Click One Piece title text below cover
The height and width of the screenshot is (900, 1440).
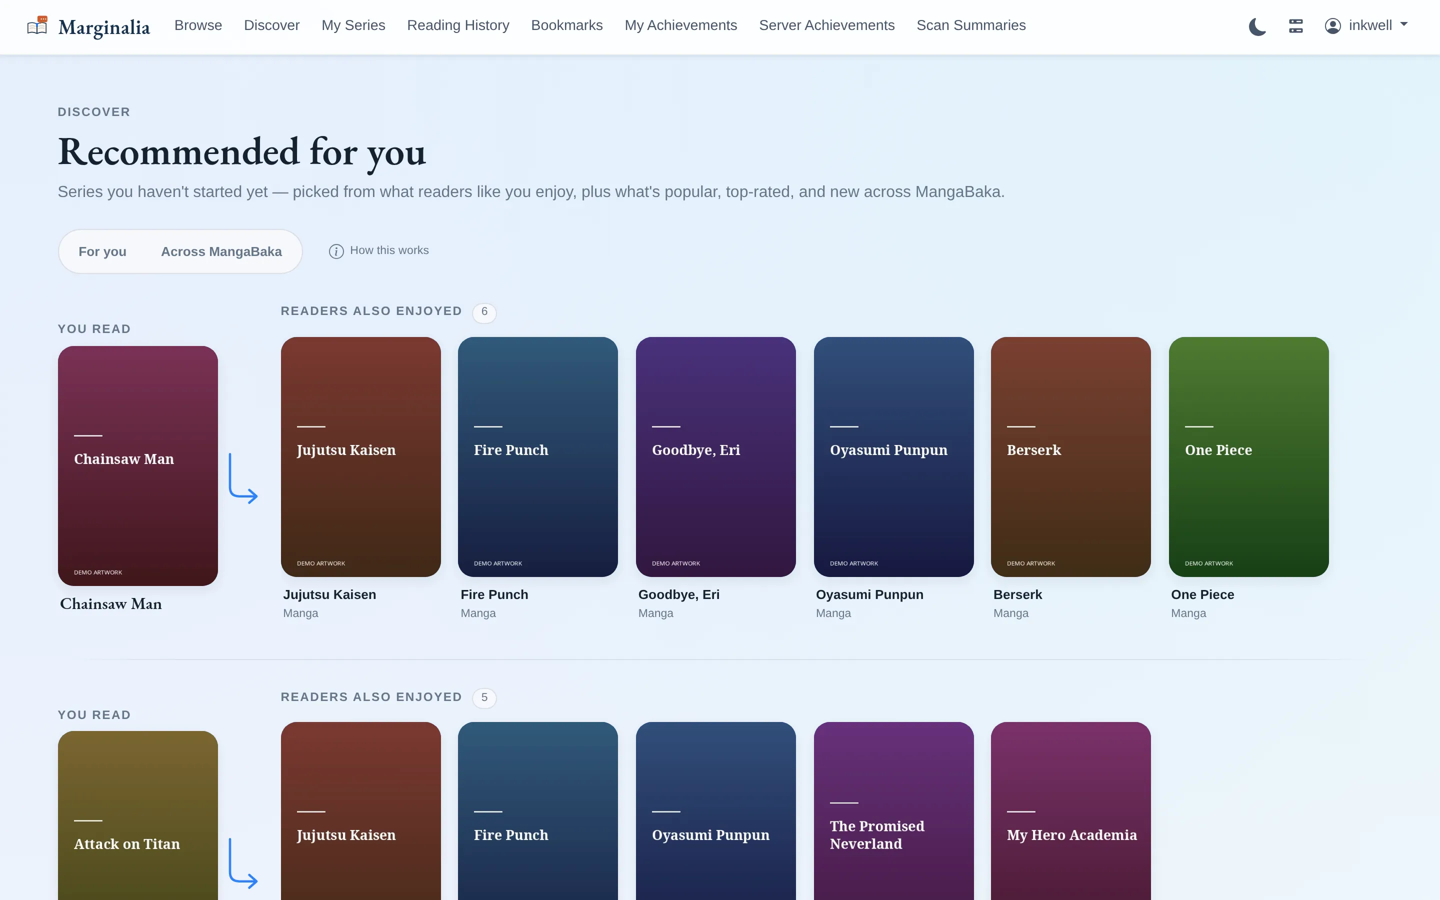(1202, 594)
